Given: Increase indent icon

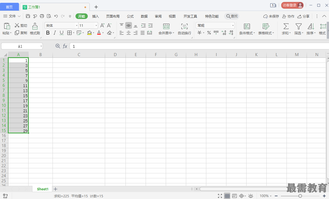Looking at the screenshot, I should point(150,25).
